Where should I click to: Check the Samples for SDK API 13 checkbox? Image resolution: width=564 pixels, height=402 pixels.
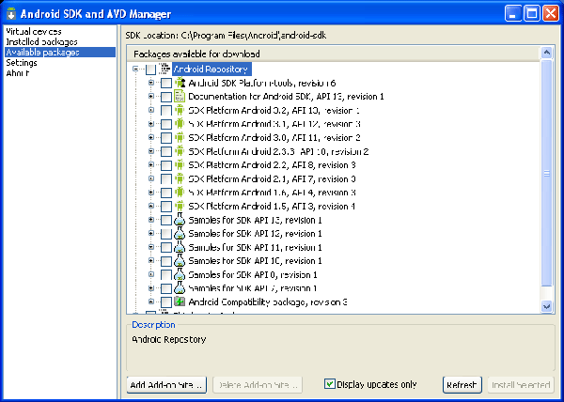click(x=166, y=220)
